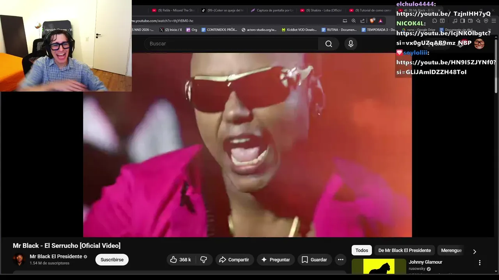The width and height of the screenshot is (499, 280).
Task: Open the rusowsky channel link
Action: 417,269
